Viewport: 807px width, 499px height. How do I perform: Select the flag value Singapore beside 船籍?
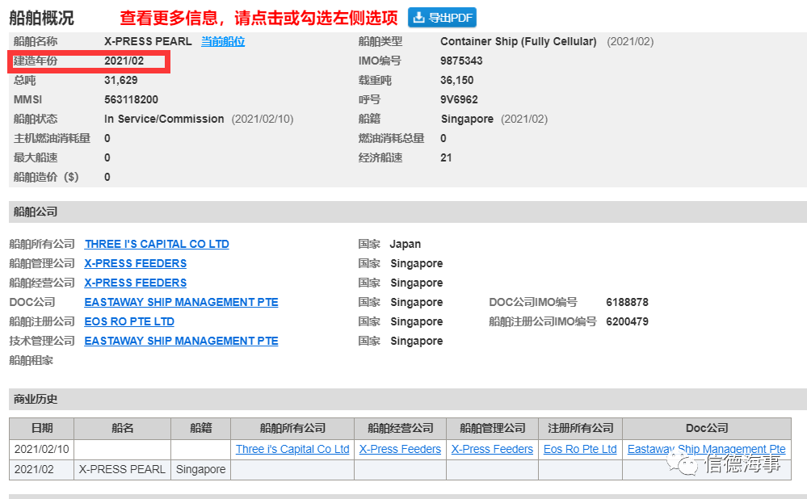coord(468,119)
